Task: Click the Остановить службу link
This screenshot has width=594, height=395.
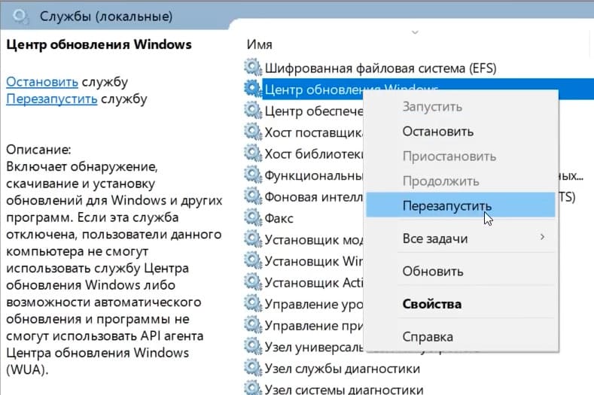Action: [x=42, y=82]
